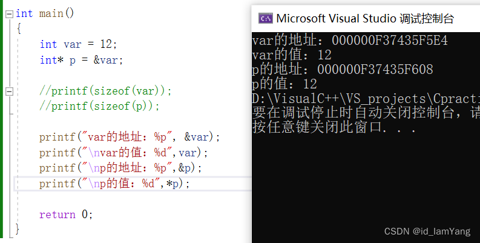Click the debug console window icon
Screen dimensions: 480x243
(x=265, y=18)
